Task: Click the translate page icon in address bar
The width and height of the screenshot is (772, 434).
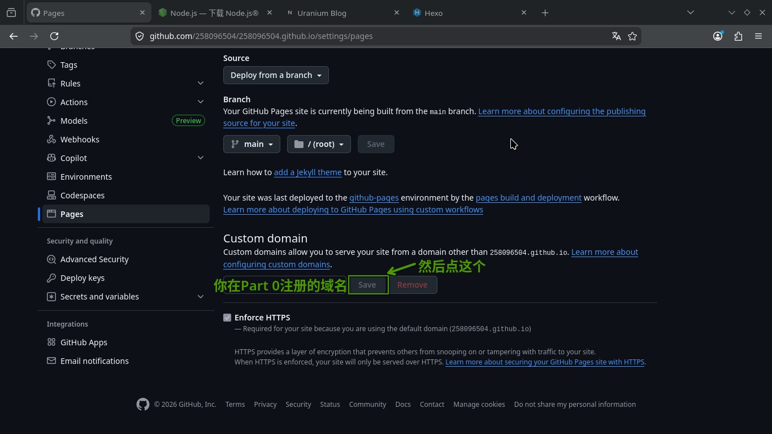Action: click(616, 36)
